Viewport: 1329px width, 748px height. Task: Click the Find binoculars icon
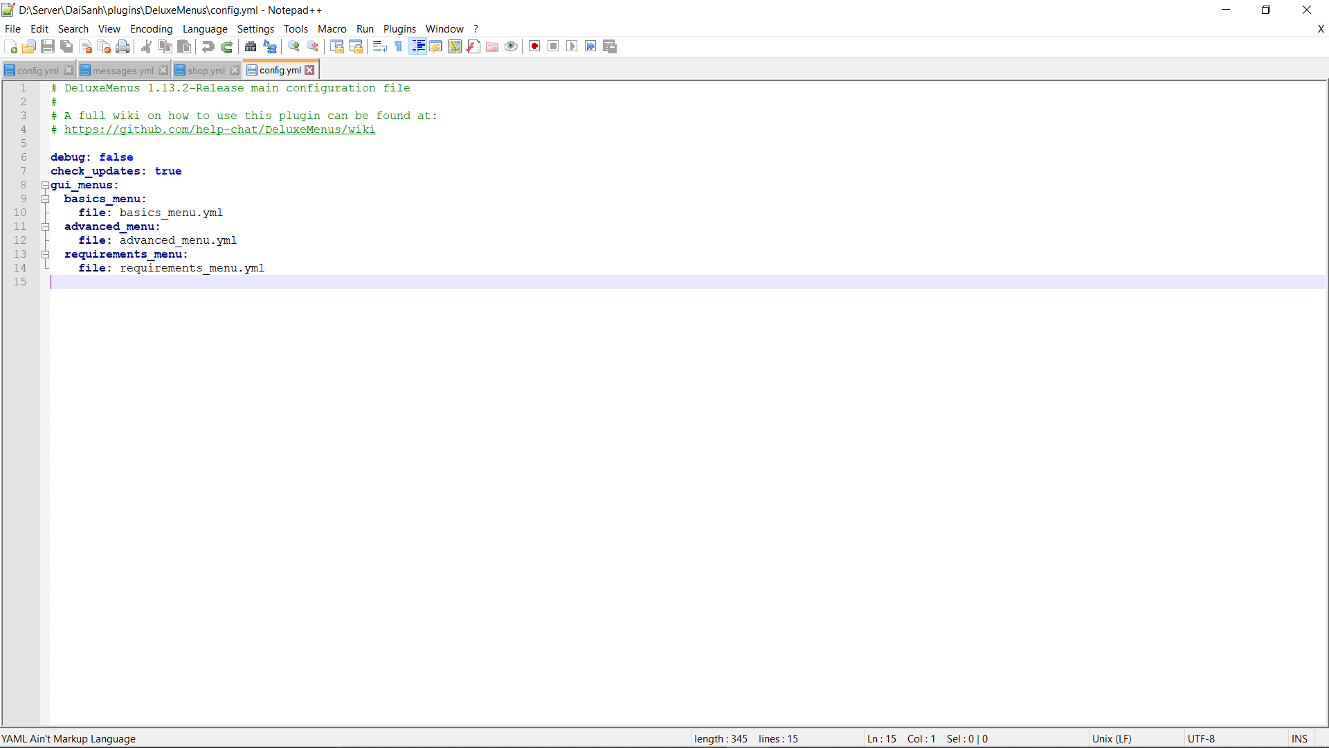pyautogui.click(x=251, y=46)
